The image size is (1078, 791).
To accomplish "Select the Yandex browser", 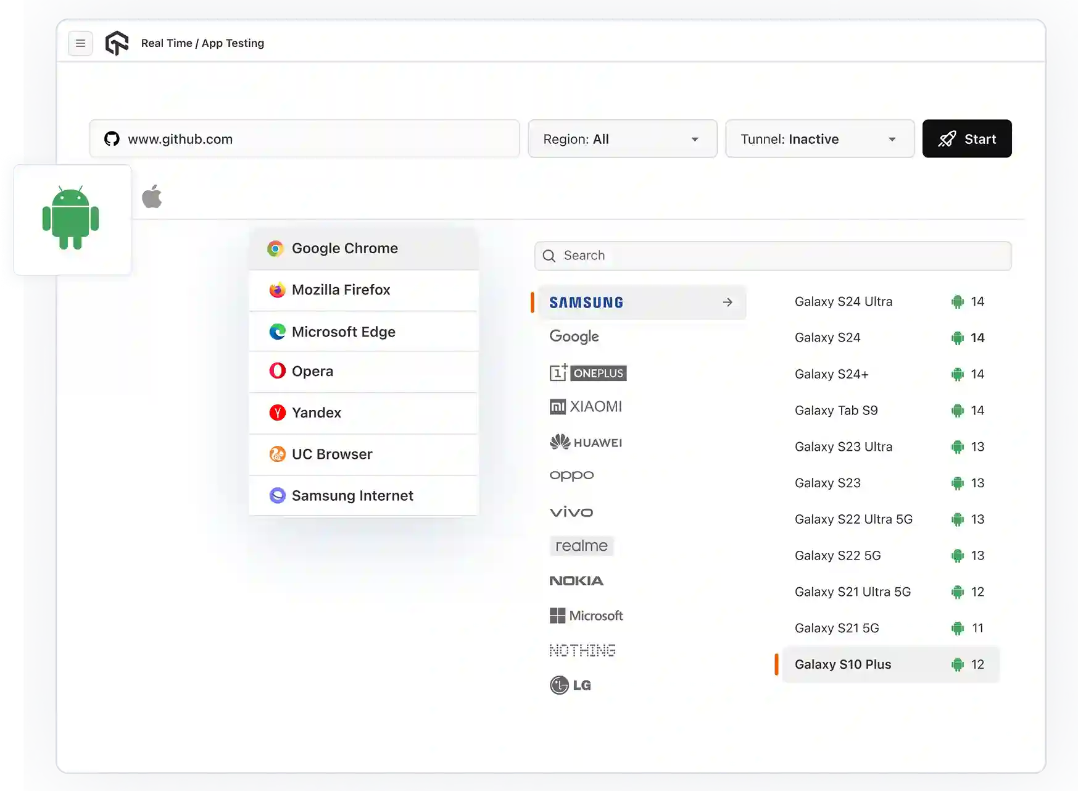I will click(315, 412).
